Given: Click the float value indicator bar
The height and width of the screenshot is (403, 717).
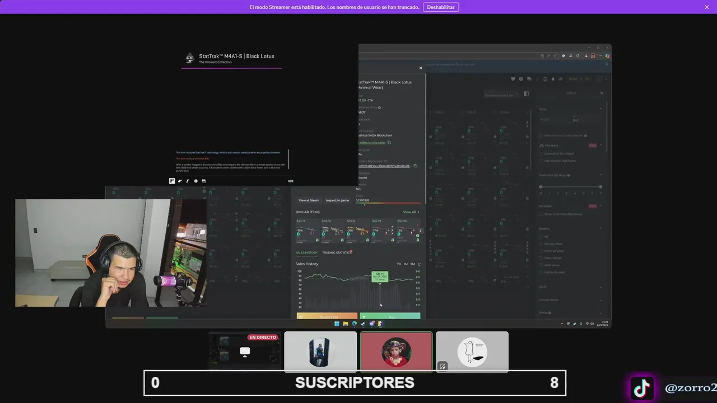Looking at the screenshot, I should [x=388, y=204].
